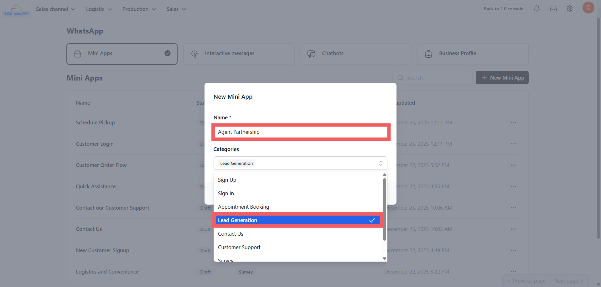Click the checkmark beside Lead Generation option
The width and height of the screenshot is (601, 287).
coord(372,220)
